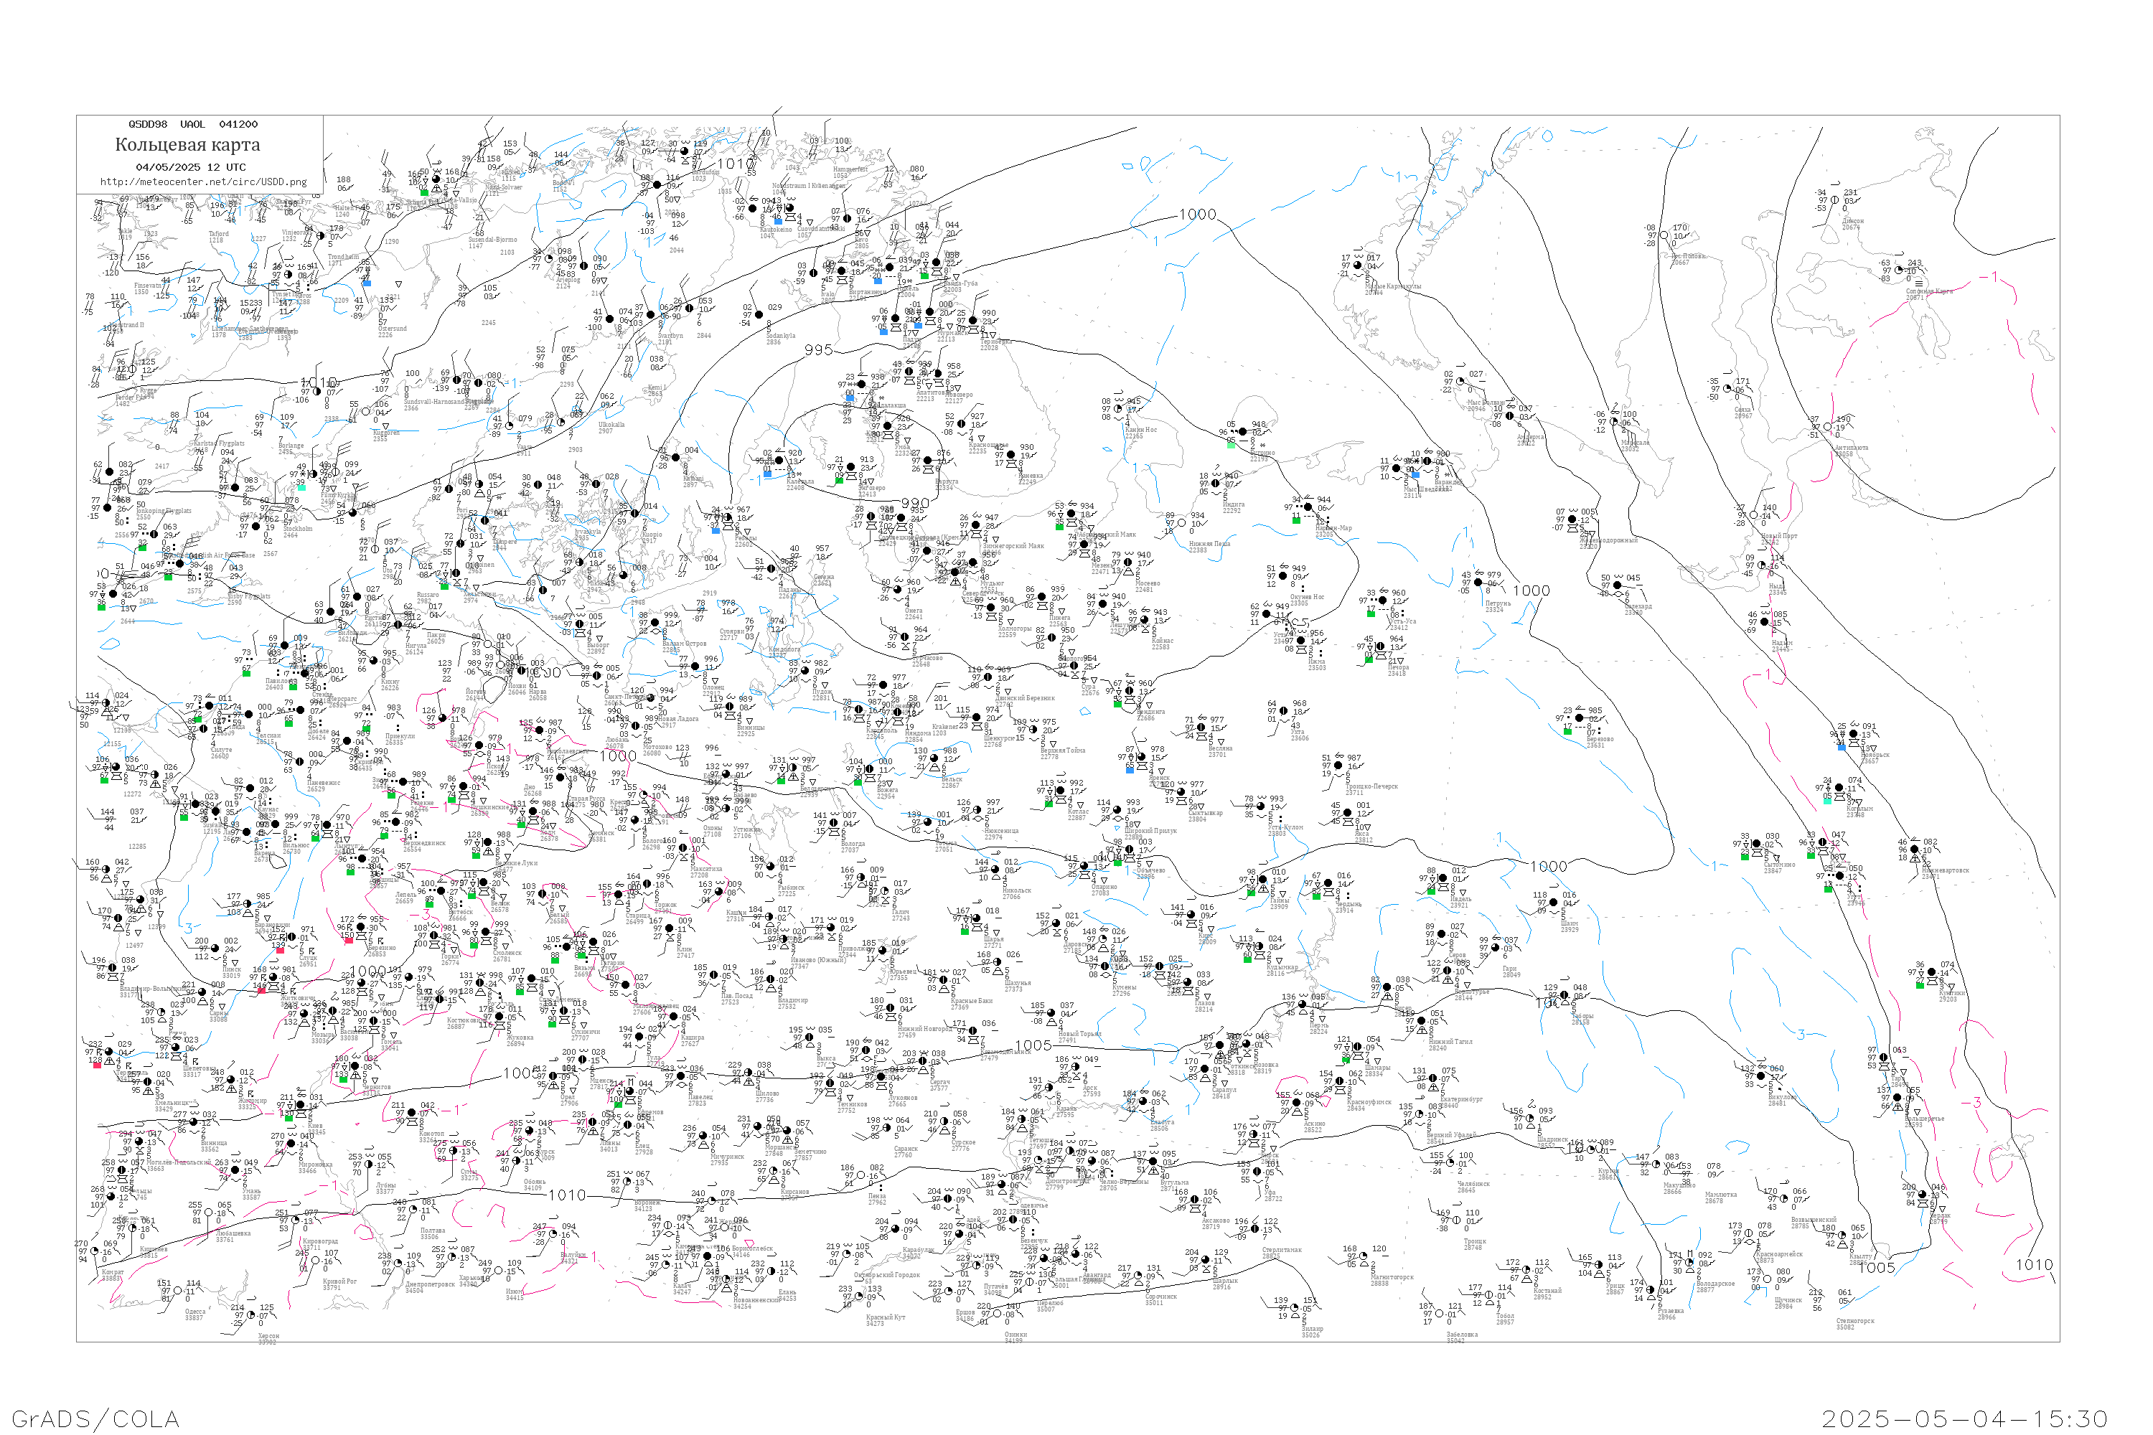Click the Онега station cloud-cover circle
This screenshot has height=1435, width=2153.
[898, 589]
